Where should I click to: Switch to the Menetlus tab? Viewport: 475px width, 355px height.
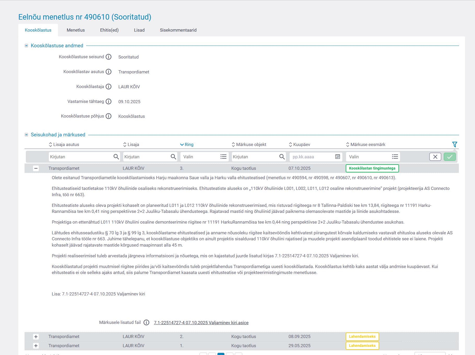tap(76, 30)
